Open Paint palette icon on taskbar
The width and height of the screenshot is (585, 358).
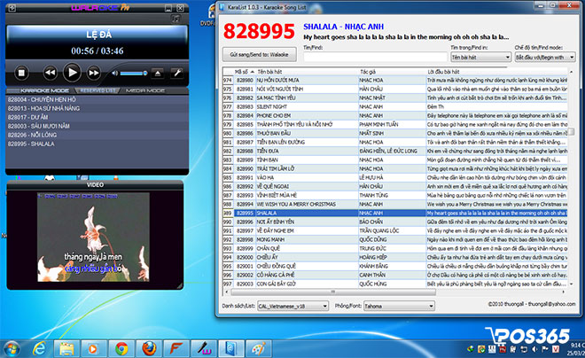point(258,349)
